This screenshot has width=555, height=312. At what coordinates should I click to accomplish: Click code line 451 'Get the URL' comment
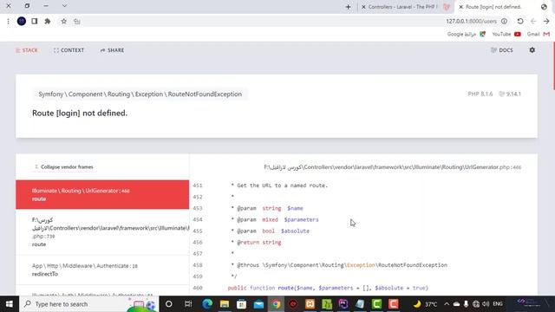click(279, 185)
